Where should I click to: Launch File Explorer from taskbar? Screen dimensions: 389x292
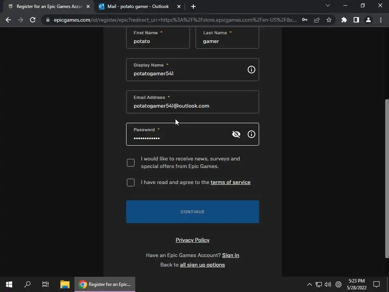pyautogui.click(x=65, y=284)
